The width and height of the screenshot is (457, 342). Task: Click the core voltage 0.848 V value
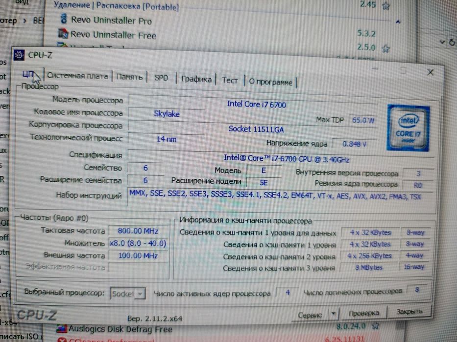tap(354, 144)
